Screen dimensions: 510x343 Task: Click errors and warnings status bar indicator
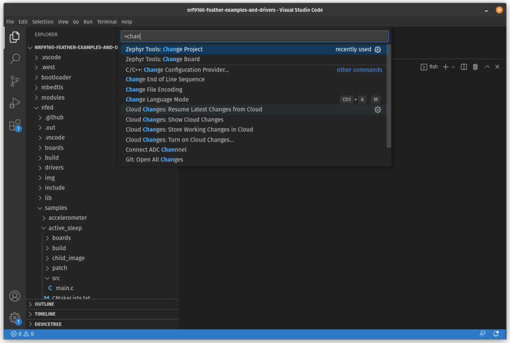tap(22, 334)
